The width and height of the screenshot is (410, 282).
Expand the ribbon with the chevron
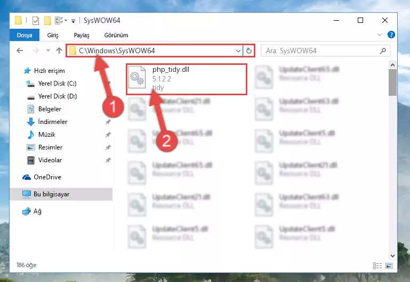[x=380, y=35]
